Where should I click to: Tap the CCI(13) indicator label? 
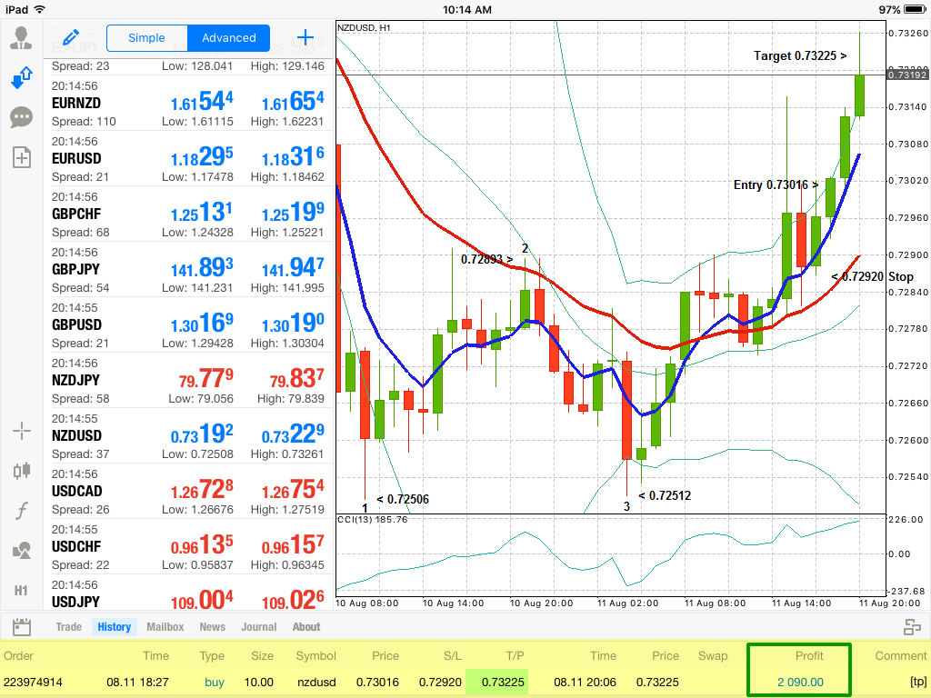(x=372, y=519)
